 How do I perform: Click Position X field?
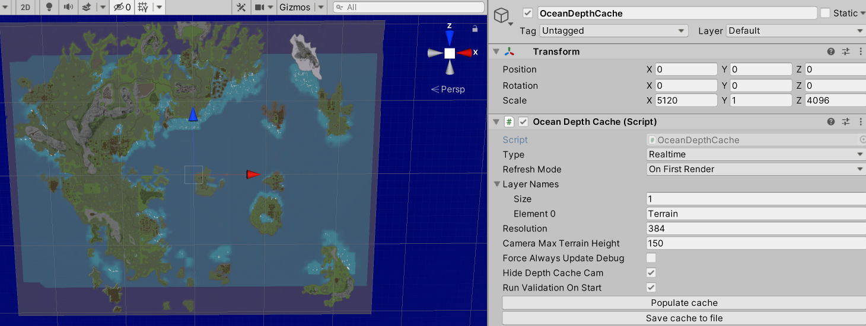[686, 69]
